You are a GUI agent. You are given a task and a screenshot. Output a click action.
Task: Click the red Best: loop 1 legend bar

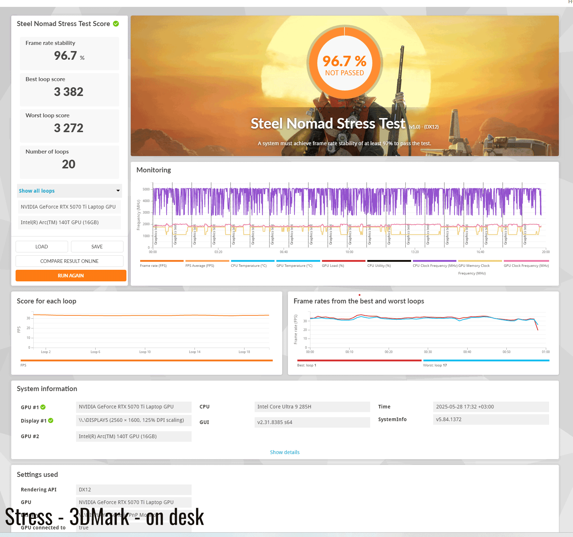[359, 360]
